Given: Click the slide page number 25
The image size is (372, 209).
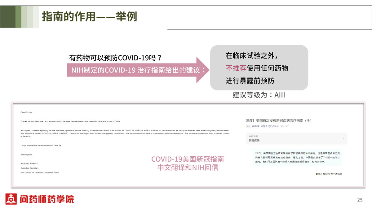Looking at the screenshot, I should coord(360,200).
